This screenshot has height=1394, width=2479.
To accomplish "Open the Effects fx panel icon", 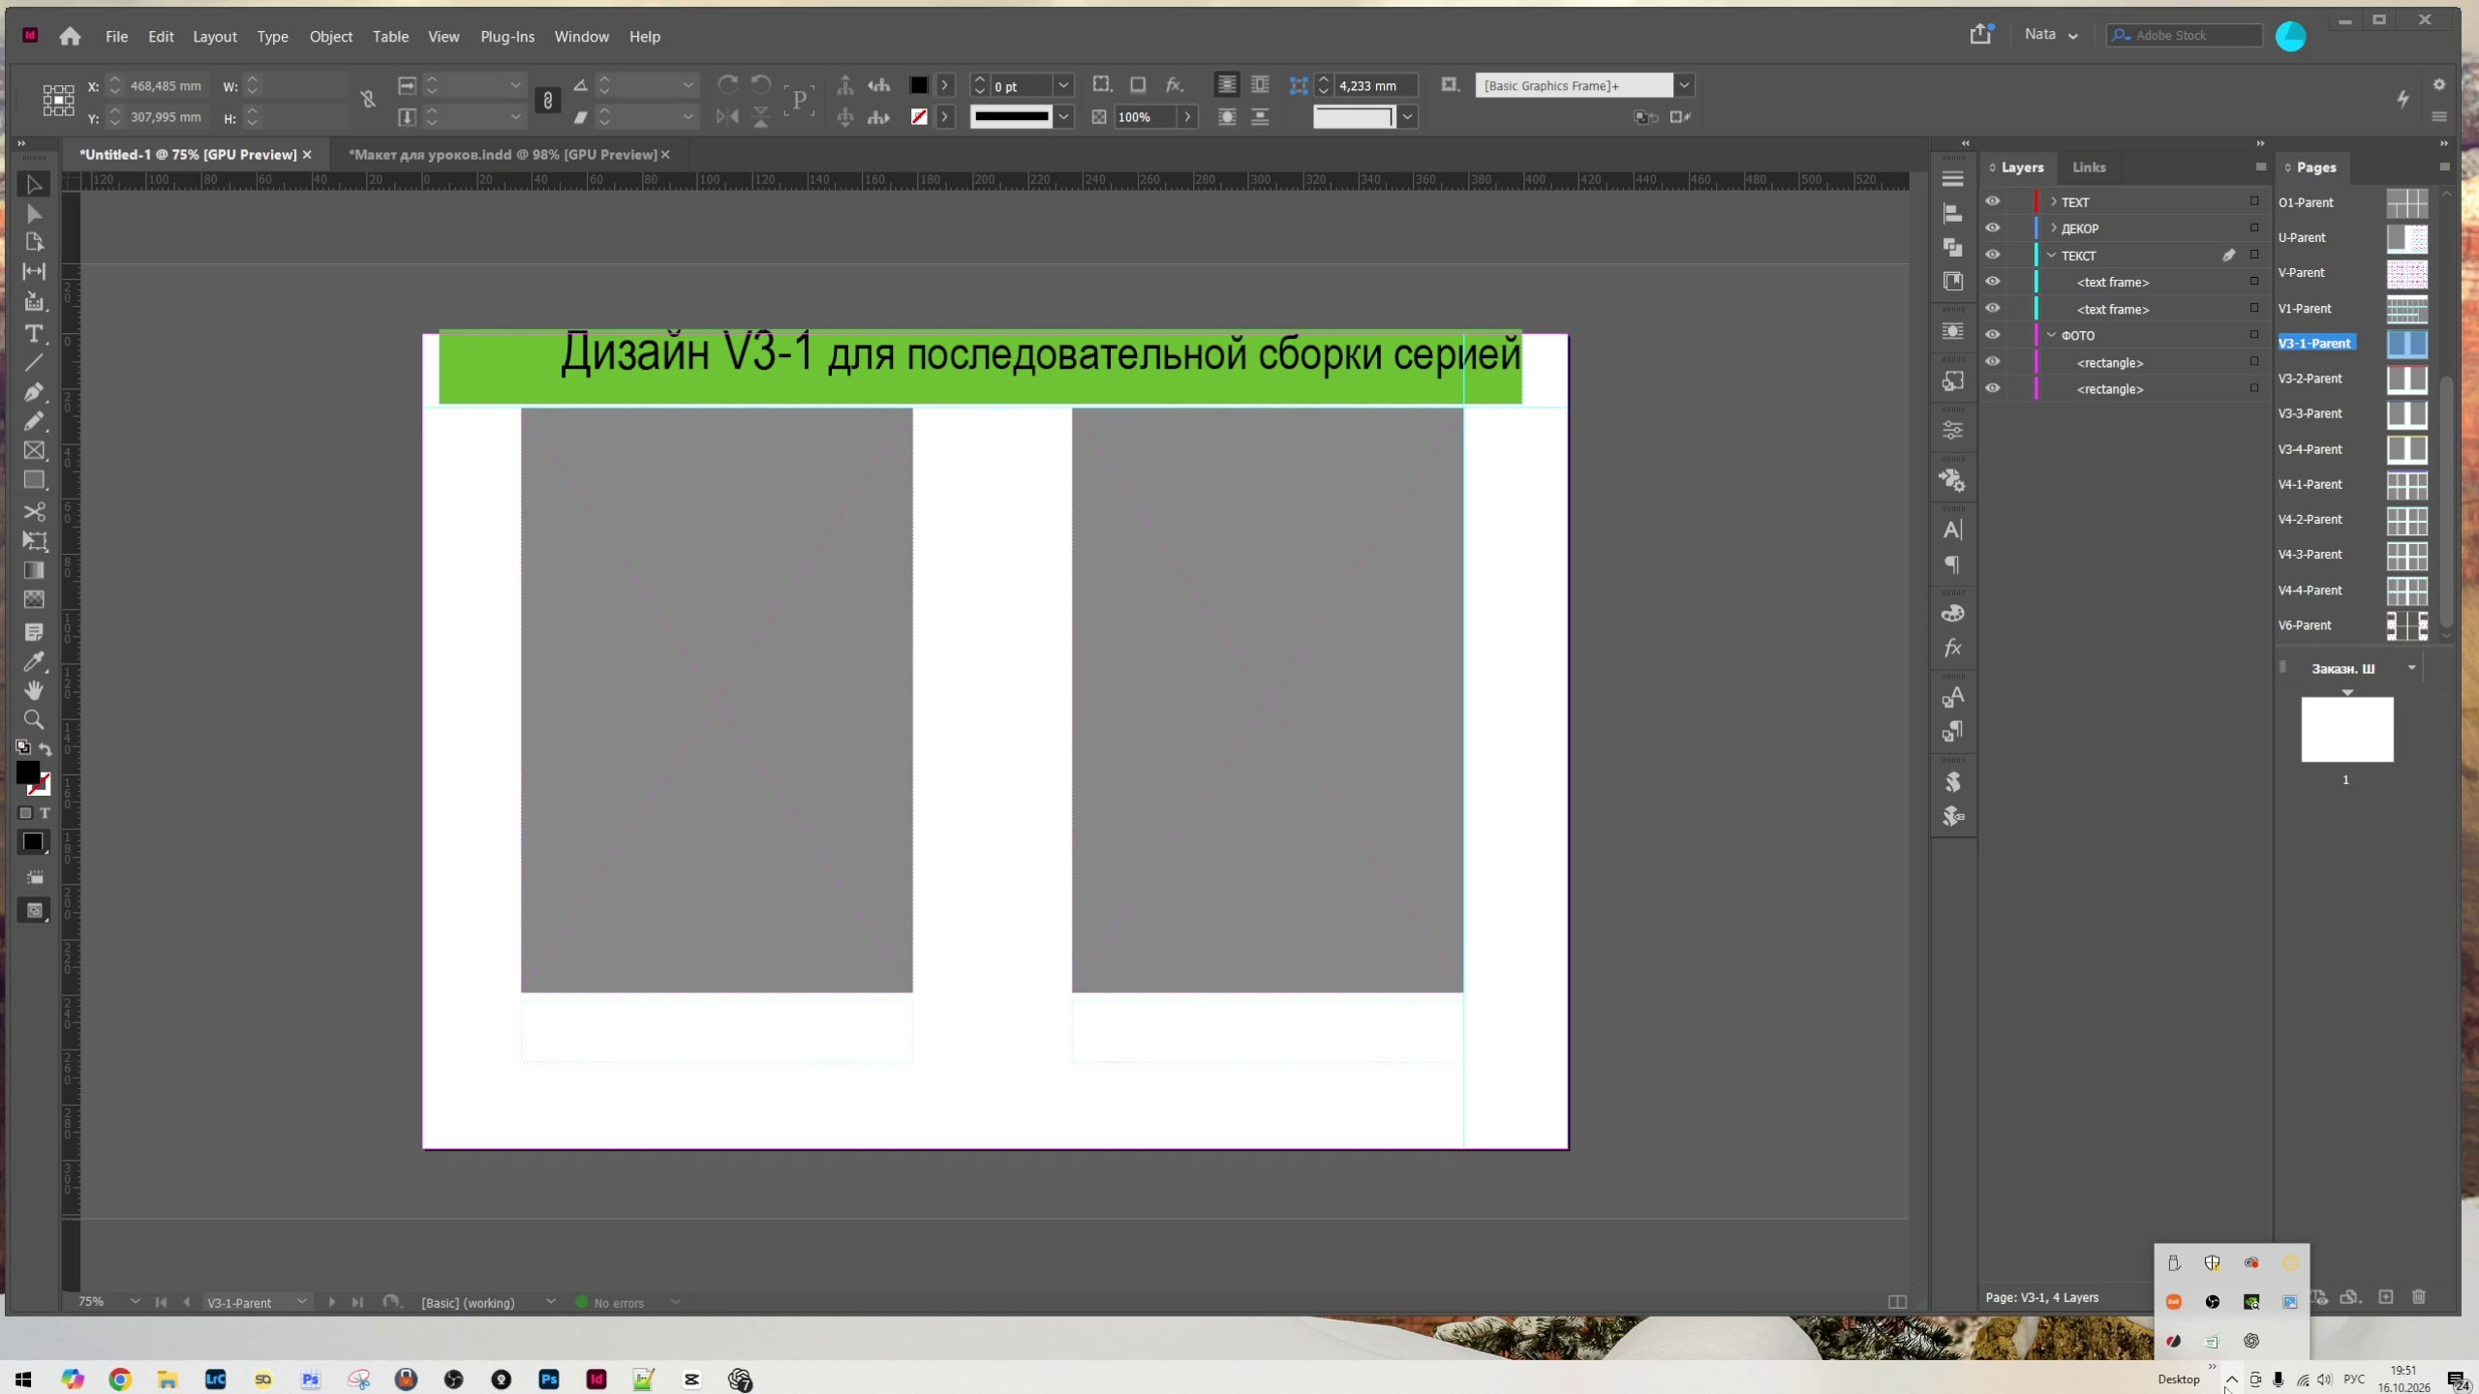I will coord(1952,648).
